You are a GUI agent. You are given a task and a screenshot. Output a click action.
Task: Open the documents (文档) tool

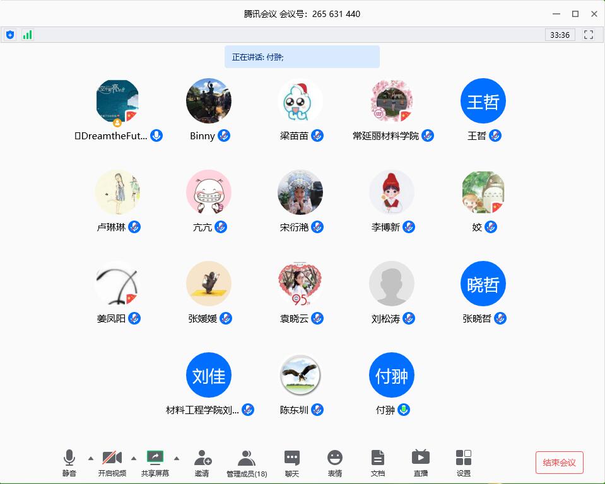[377, 458]
